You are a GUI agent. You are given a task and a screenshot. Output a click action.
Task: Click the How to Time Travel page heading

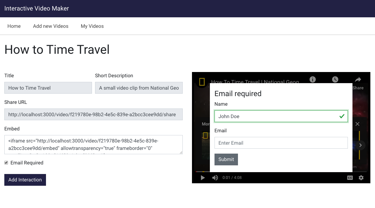57,49
